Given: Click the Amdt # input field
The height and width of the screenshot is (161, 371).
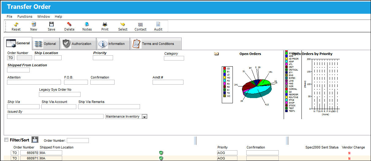Looking at the screenshot, I should click(x=168, y=82).
